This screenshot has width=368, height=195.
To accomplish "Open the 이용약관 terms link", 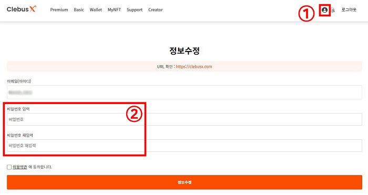I will (x=20, y=167).
